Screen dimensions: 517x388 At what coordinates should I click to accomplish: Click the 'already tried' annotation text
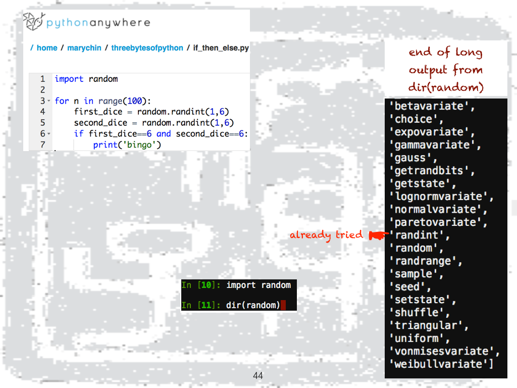click(326, 235)
